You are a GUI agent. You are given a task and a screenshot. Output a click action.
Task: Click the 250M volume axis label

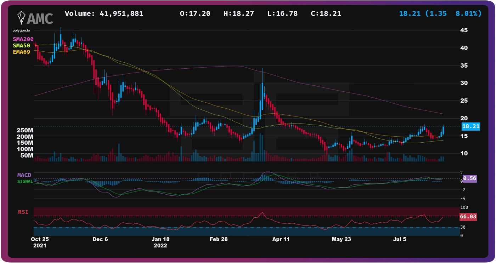coord(25,130)
